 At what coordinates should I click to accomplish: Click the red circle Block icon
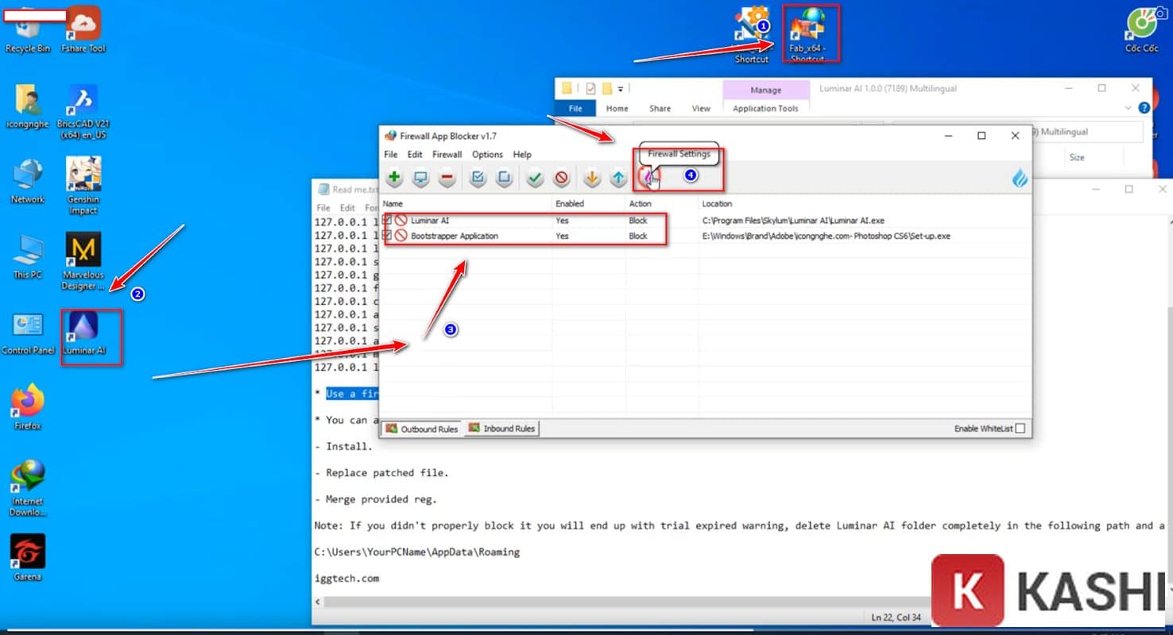(x=562, y=179)
